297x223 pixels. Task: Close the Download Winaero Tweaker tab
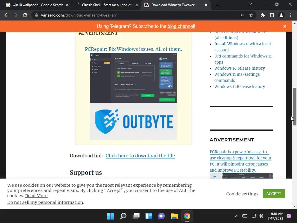click(206, 5)
